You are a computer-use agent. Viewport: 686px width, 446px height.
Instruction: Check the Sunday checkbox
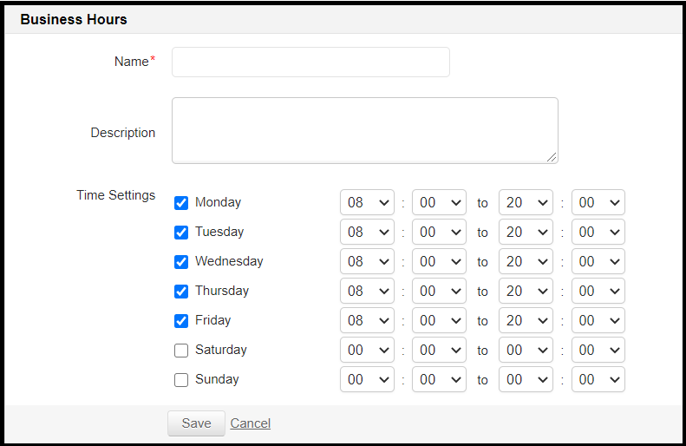tap(181, 380)
